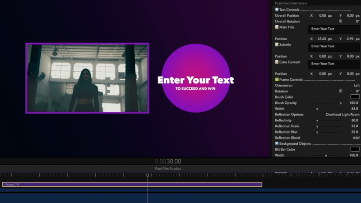This screenshot has height=203, width=361.
Task: Open Reflection Options dropdown Overhead Light Room
Action: click(x=342, y=115)
